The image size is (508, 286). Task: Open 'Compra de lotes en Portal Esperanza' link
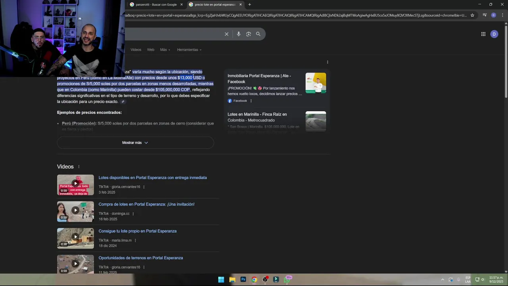pyautogui.click(x=146, y=205)
